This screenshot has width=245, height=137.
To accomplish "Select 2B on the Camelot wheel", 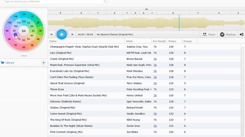I will coord(38,23).
